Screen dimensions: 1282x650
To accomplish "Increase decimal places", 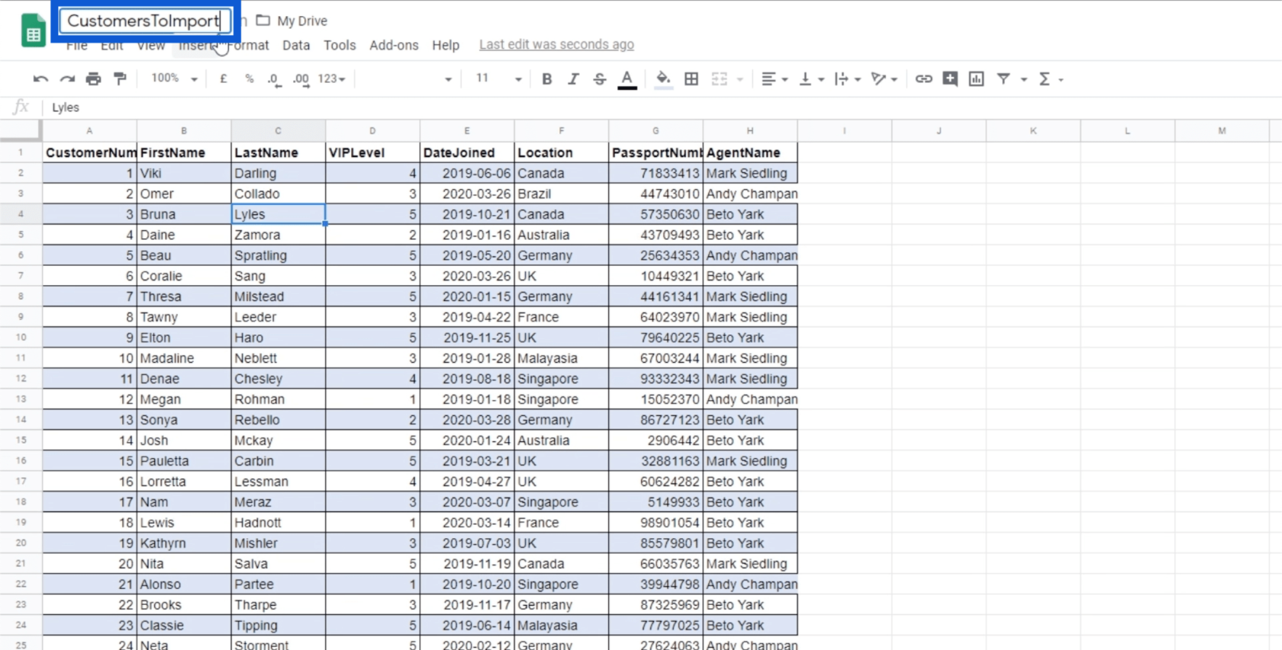I will tap(301, 79).
